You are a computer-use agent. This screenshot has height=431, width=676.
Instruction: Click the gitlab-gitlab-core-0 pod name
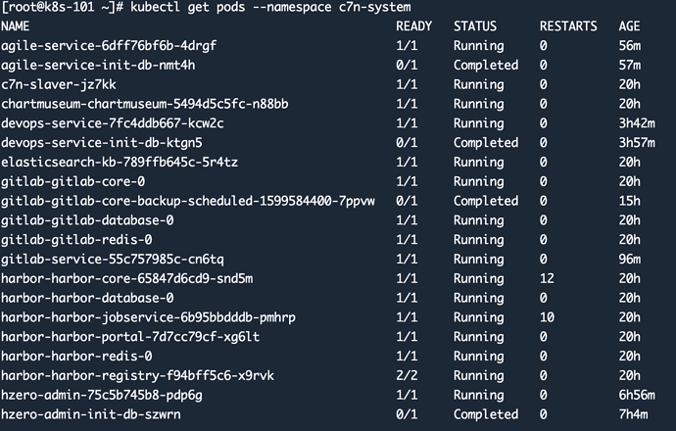point(72,181)
